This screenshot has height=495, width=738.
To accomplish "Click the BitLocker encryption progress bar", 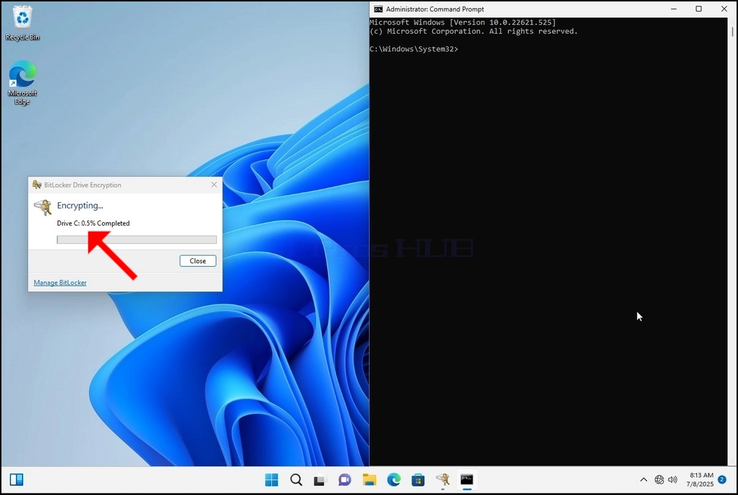I will pyautogui.click(x=136, y=240).
